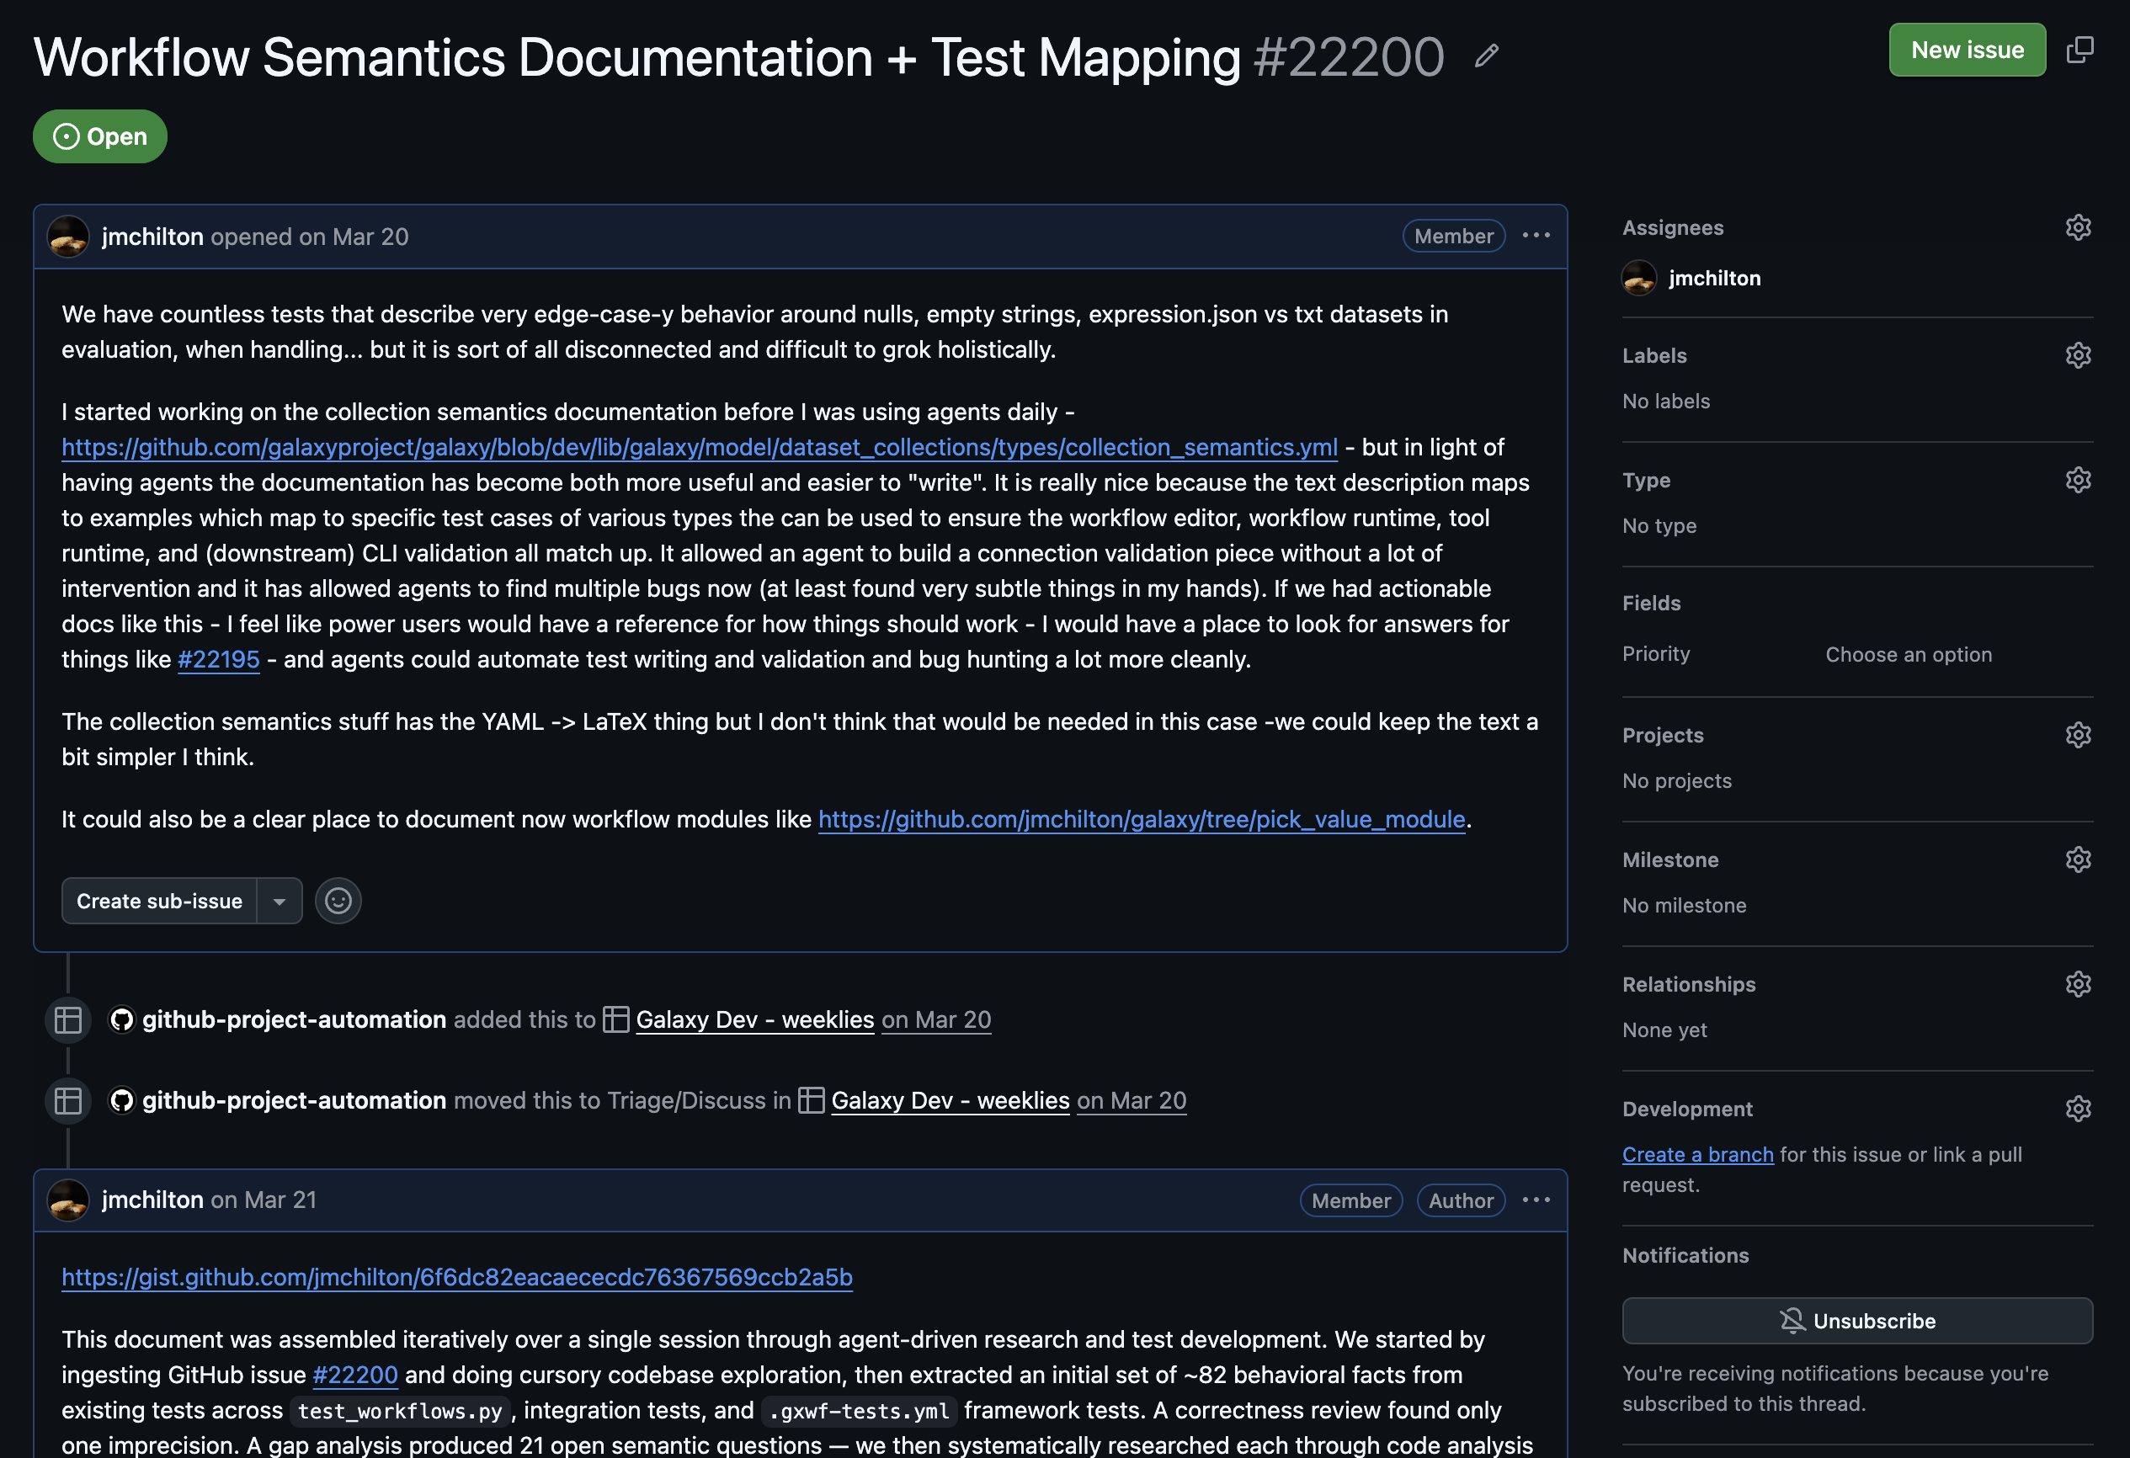Click the 'No projects' text
This screenshot has height=1458, width=2130.
point(1676,781)
